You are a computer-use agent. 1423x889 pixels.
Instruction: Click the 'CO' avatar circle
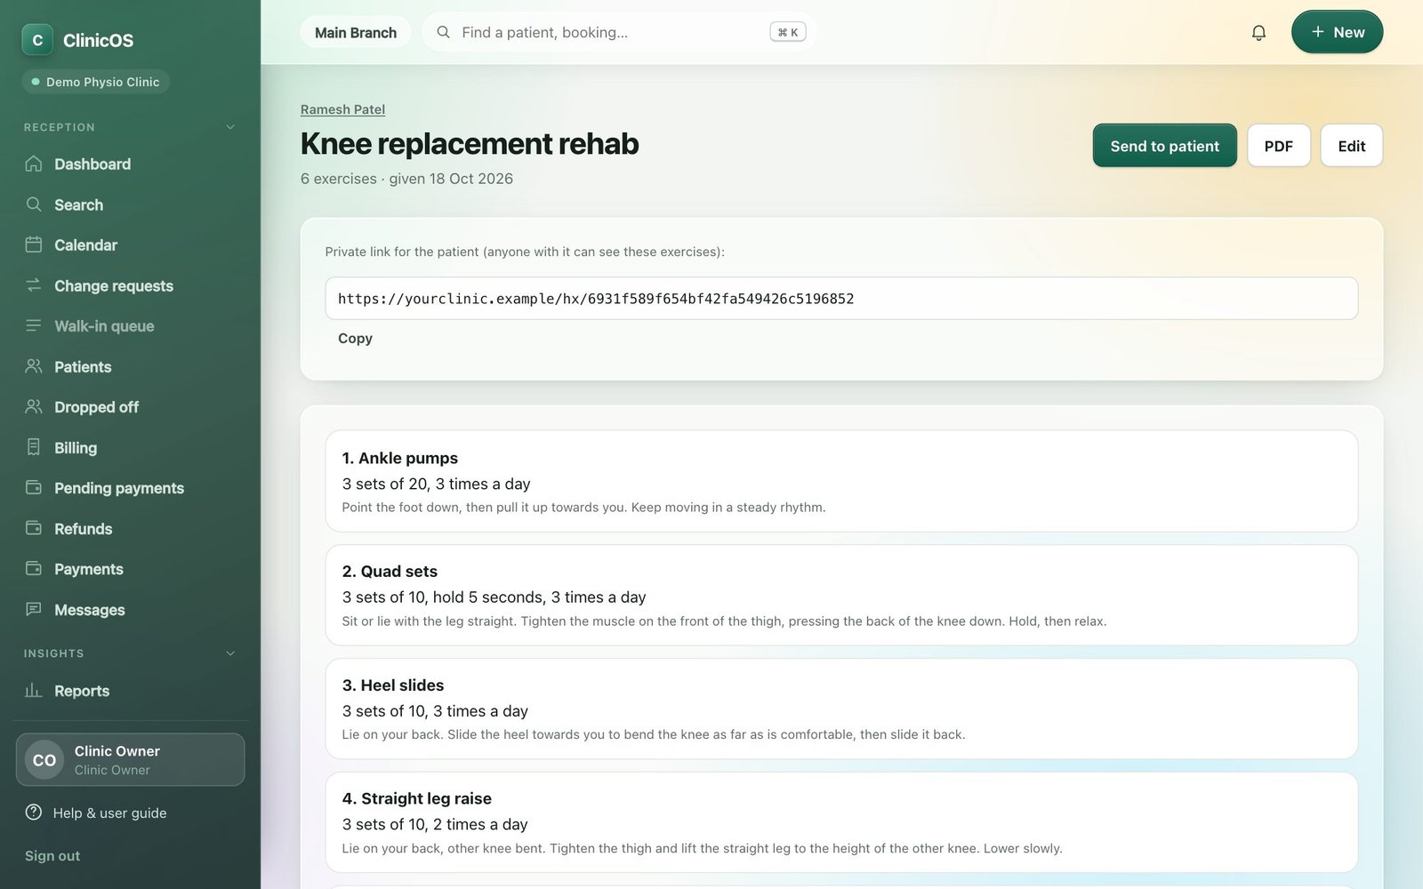tap(44, 760)
